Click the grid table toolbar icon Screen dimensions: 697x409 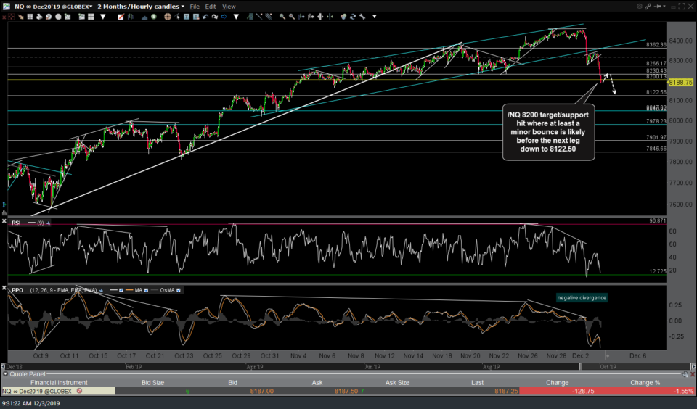(30, 17)
